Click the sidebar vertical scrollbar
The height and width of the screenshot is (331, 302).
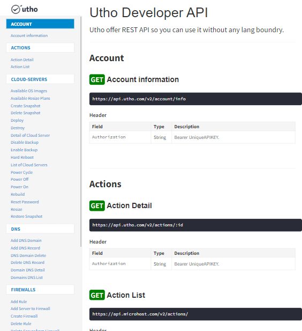81,131
